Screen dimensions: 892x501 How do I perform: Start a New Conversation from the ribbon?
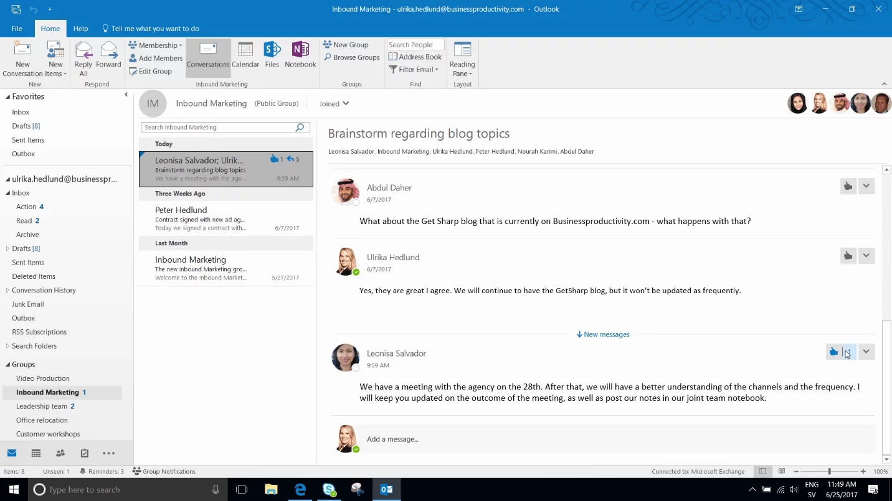[22, 59]
